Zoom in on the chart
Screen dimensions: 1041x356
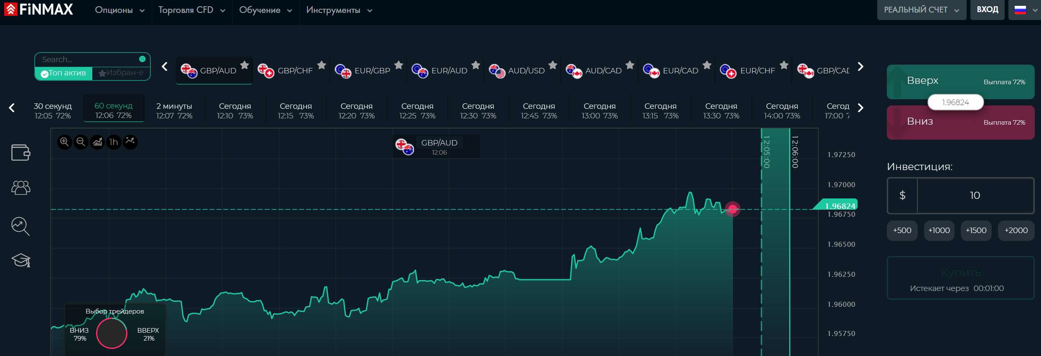coord(64,142)
